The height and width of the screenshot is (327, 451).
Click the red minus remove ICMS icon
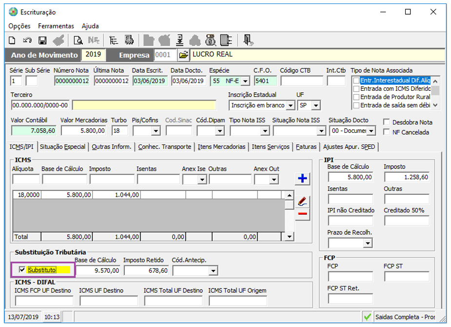pyautogui.click(x=302, y=214)
